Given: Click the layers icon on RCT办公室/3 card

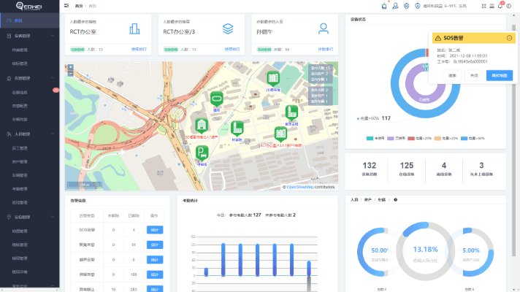Looking at the screenshot, I should click(x=228, y=29).
